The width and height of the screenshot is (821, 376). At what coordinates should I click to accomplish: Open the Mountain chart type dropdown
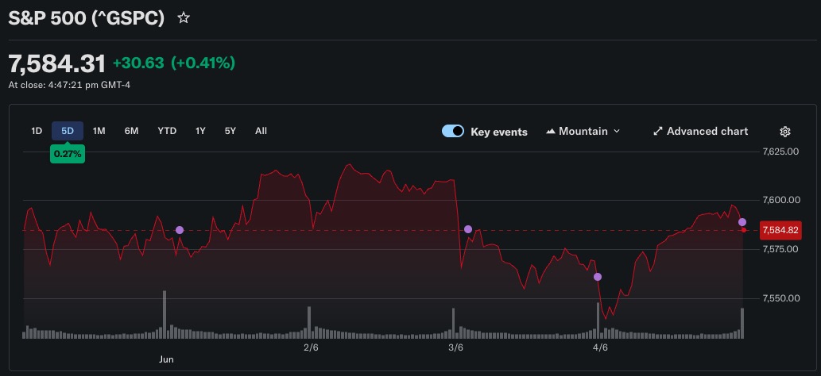[x=583, y=131]
